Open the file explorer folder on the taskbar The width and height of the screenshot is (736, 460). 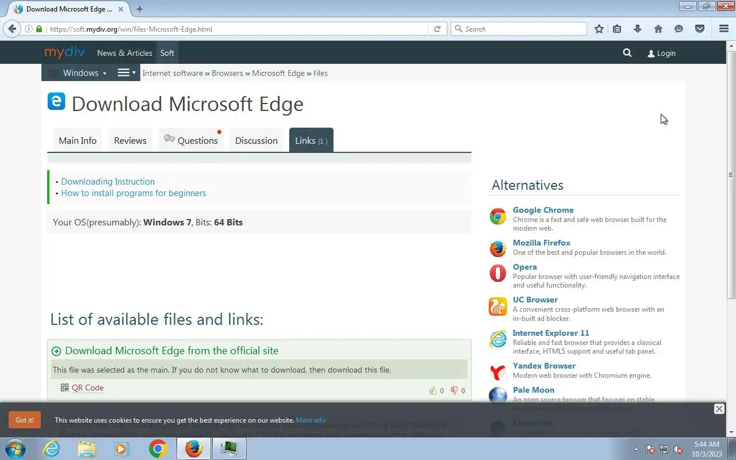point(87,448)
